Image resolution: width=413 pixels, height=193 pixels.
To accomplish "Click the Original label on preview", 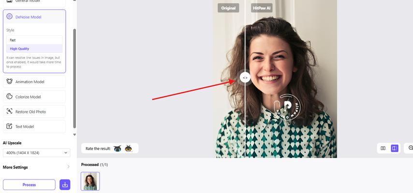I will (x=228, y=8).
